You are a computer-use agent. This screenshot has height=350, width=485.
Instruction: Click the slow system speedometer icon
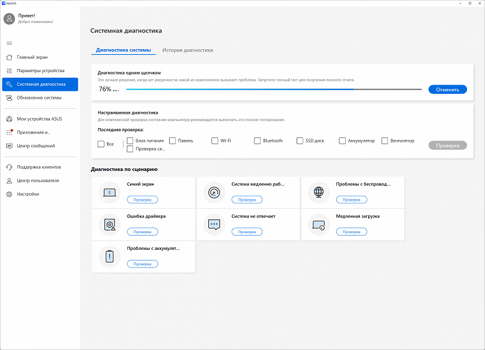[x=215, y=193]
